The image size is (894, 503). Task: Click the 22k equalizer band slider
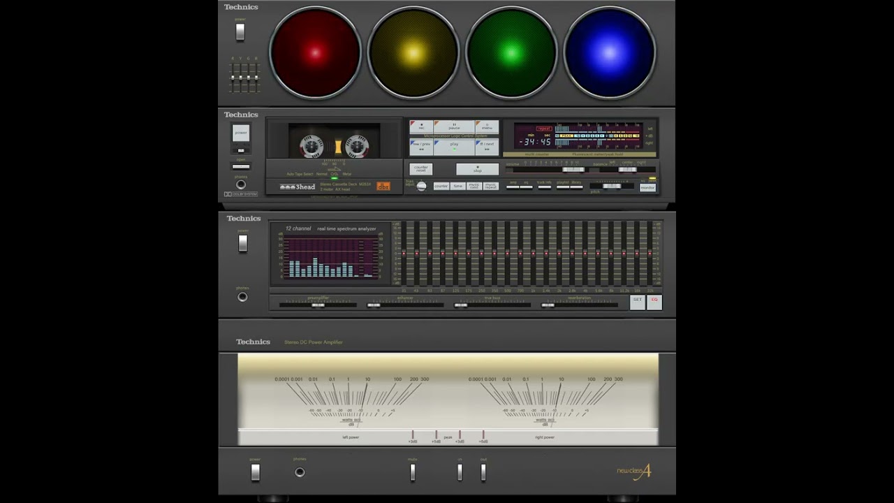[650, 253]
